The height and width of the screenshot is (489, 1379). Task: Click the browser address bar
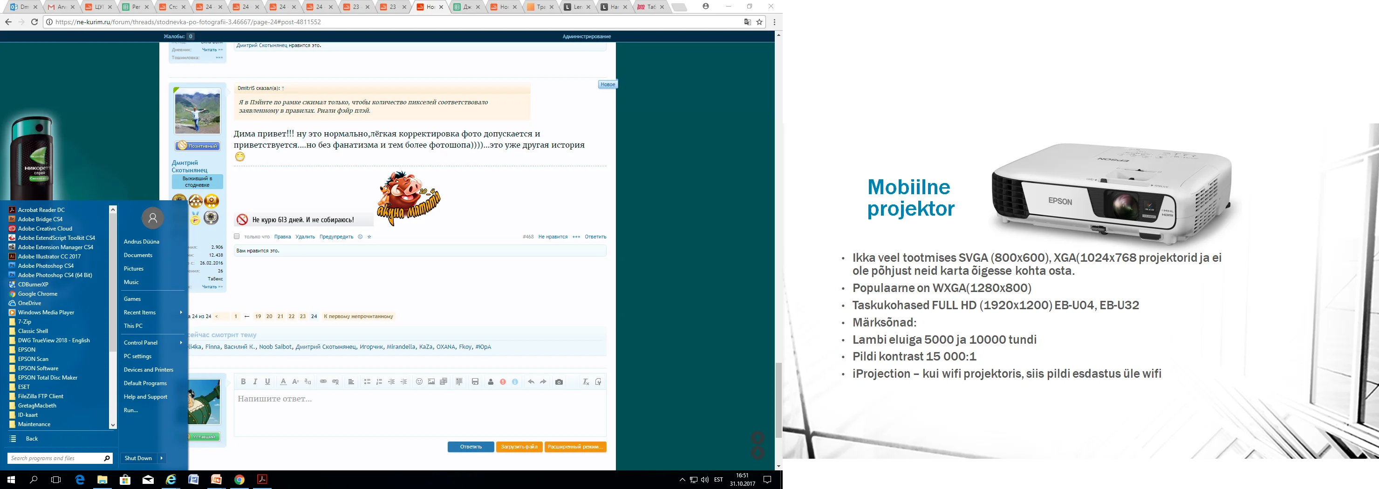(396, 22)
